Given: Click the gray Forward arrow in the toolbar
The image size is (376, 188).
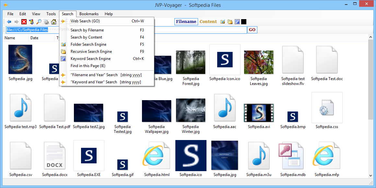Looking at the screenshot, I should (17, 22).
